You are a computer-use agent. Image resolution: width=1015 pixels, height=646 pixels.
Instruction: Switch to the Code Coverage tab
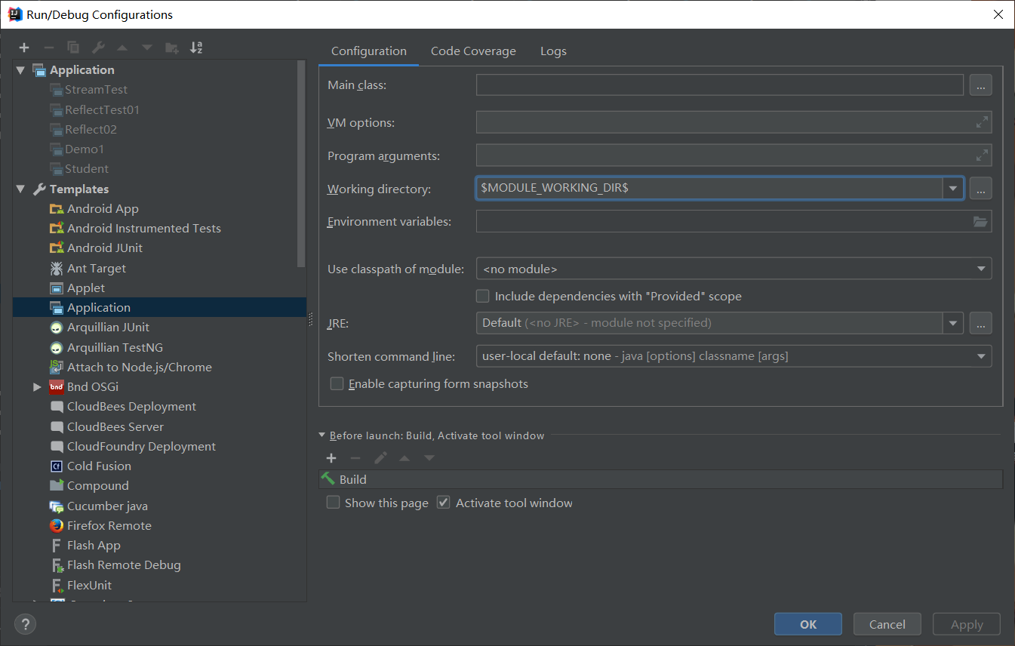pyautogui.click(x=473, y=51)
